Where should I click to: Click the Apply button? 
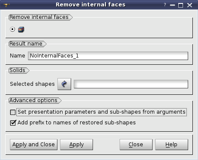pyautogui.click(x=76, y=145)
